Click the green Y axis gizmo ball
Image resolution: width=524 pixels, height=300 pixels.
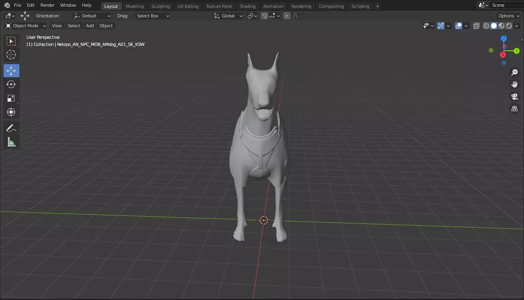(516, 51)
